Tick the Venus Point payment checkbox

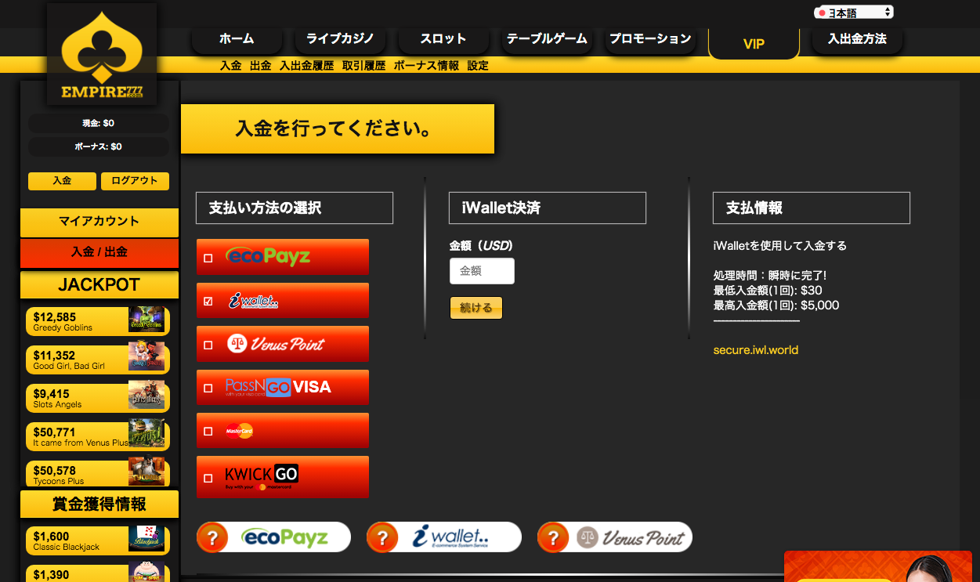point(208,345)
